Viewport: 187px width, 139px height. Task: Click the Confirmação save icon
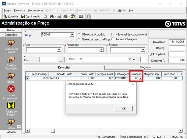(23, 16)
